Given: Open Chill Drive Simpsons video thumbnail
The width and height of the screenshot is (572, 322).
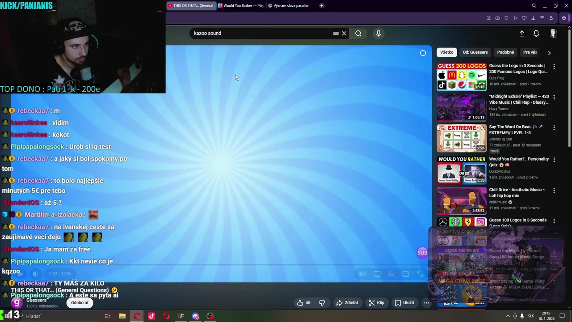Looking at the screenshot, I should pos(462,201).
